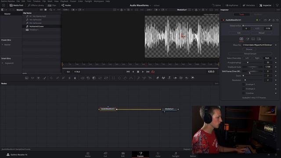Viewport: 281px width, 158px height.
Task: Toggle the Effects Library panel button
Action: tap(36, 5)
